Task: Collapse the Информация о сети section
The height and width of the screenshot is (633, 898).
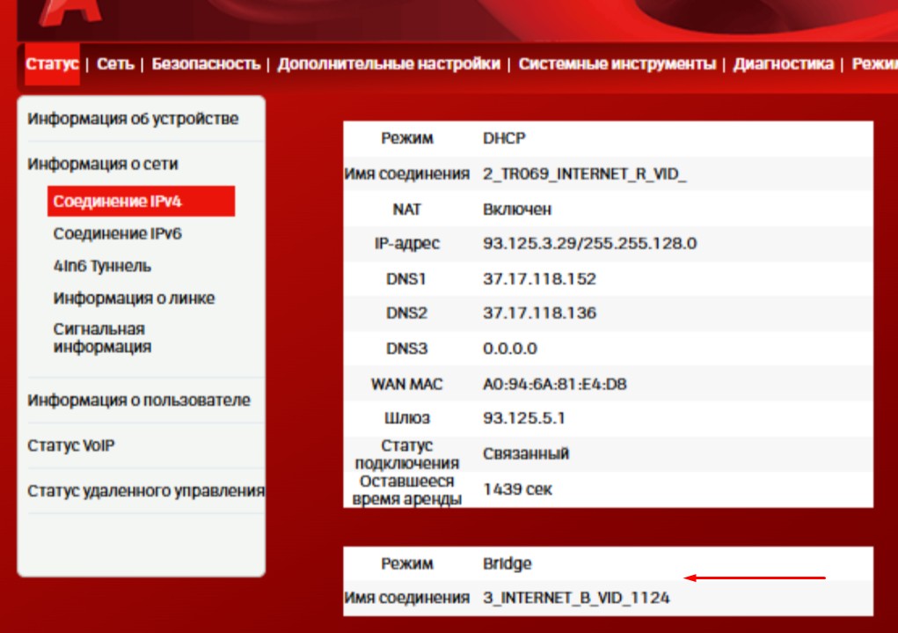Action: point(103,165)
